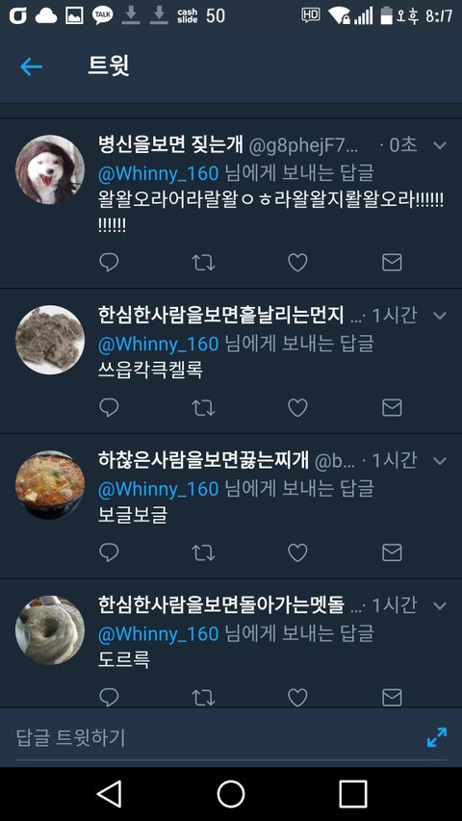This screenshot has height=821, width=462.
Task: Open @Whinny_160 link in 보글보글 reply
Action: pyautogui.click(x=158, y=489)
